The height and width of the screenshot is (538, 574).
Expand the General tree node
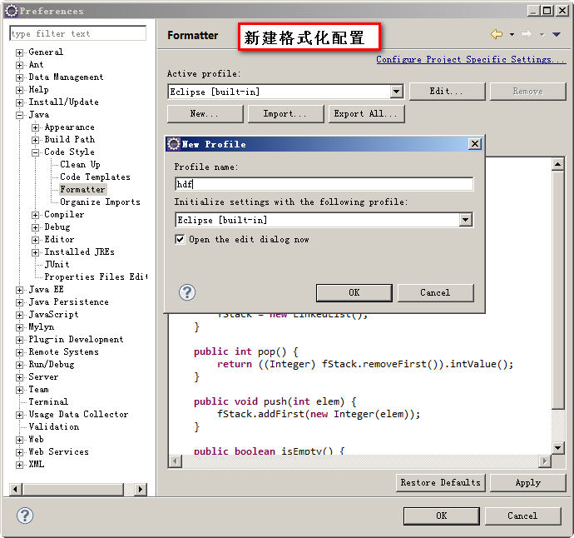pyautogui.click(x=19, y=52)
